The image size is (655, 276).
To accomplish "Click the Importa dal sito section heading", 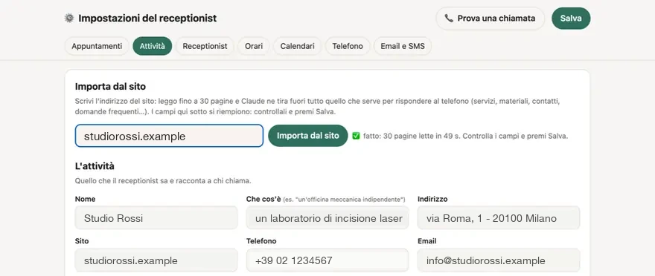I will [x=110, y=87].
